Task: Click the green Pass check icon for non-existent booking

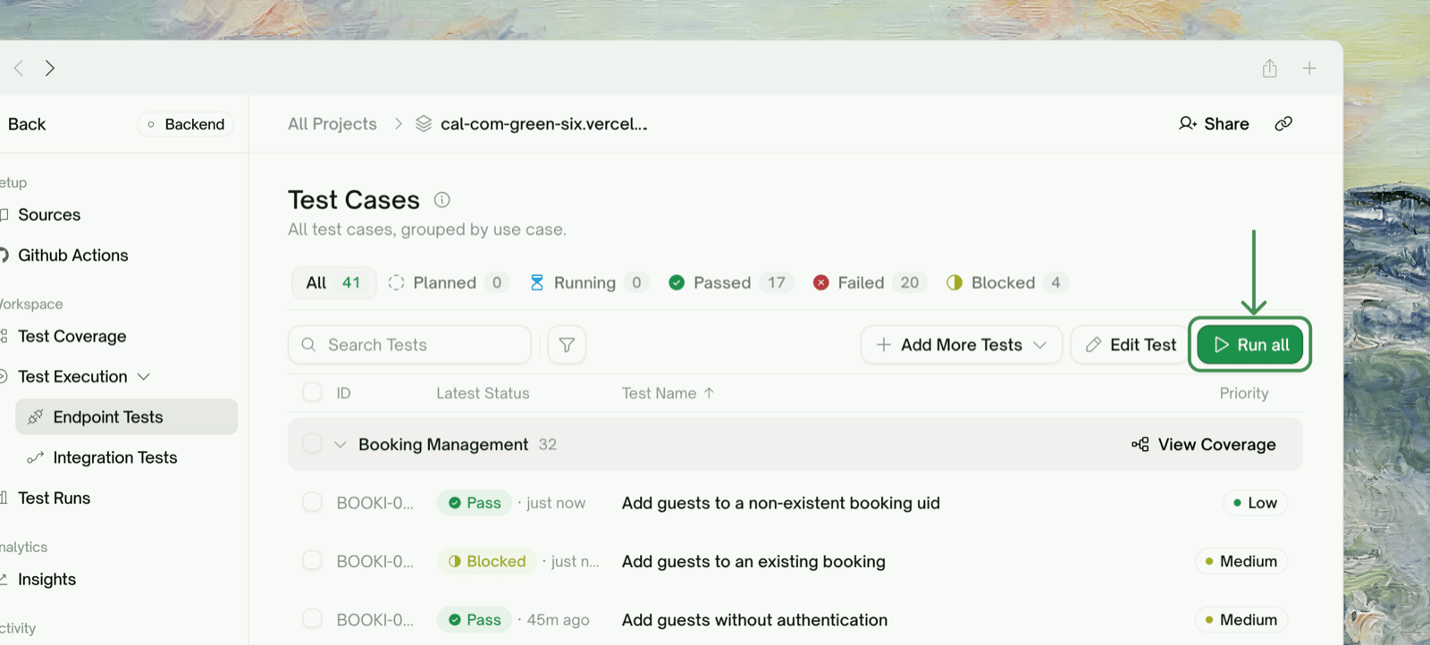Action: coord(455,503)
